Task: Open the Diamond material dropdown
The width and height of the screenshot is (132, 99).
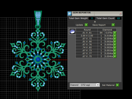Action: coord(98,85)
